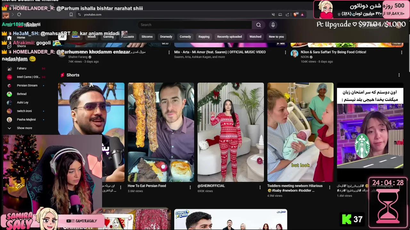The height and width of the screenshot is (230, 410).
Task: Open Chance Cam video thumbnail
Action: tap(231, 219)
